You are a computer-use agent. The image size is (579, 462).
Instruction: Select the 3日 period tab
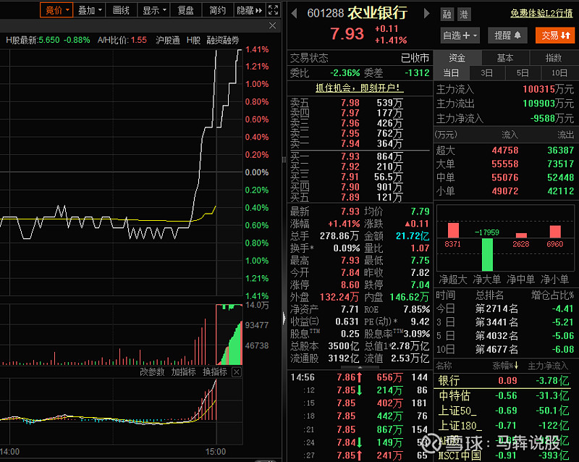pyautogui.click(x=486, y=73)
